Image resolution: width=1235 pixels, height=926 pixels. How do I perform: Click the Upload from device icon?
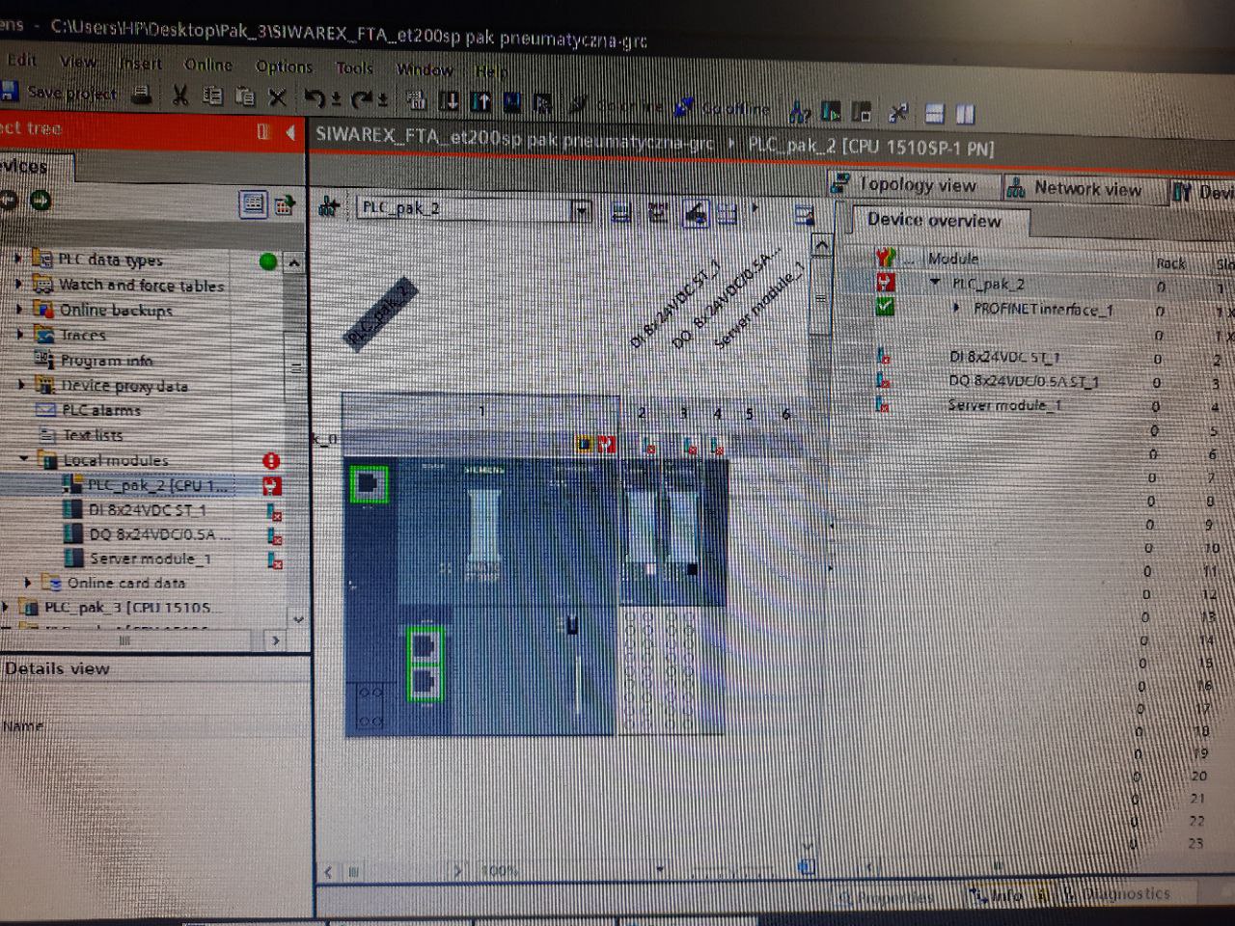pyautogui.click(x=480, y=100)
